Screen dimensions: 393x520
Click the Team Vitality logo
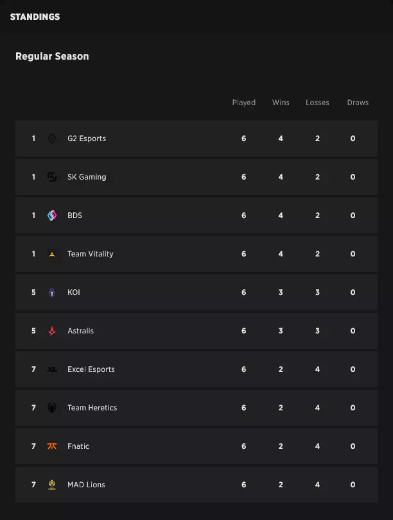coord(52,254)
